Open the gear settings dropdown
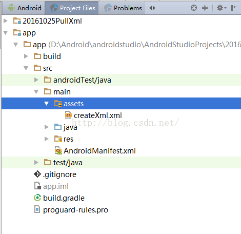Viewport: 241px width, 234px height. point(222,8)
